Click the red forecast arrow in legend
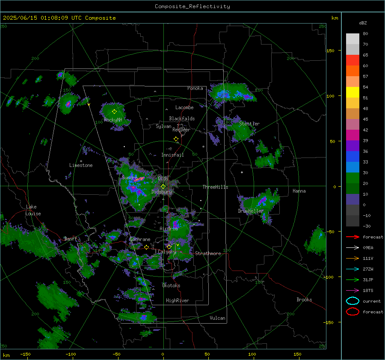 click(x=352, y=237)
